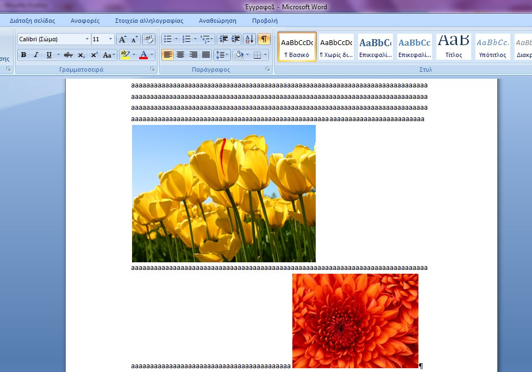Increase the paragraph indent

[235, 39]
